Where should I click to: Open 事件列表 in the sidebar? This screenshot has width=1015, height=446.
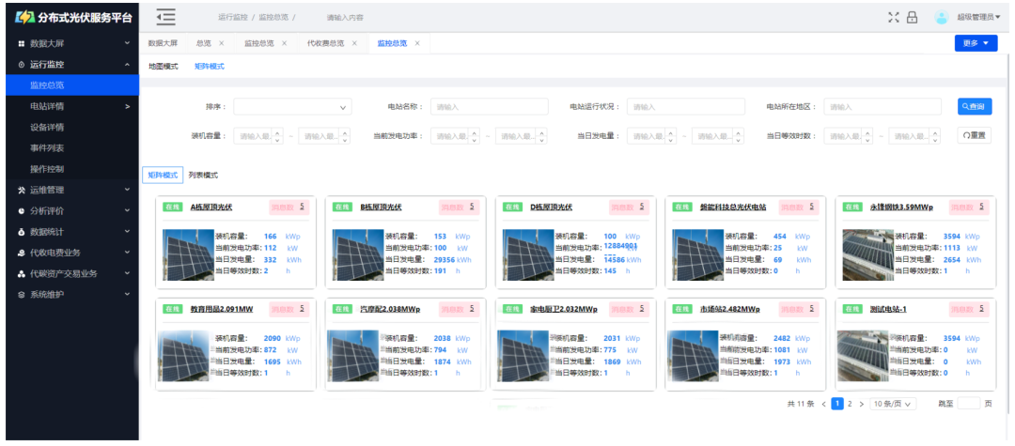(72, 148)
